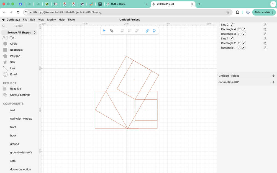277x173 pixels.
Task: Click the stroke icon next to Line 2
Action: (232, 25)
